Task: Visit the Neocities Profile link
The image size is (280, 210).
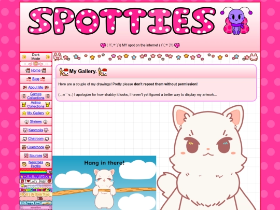Action: [36, 164]
